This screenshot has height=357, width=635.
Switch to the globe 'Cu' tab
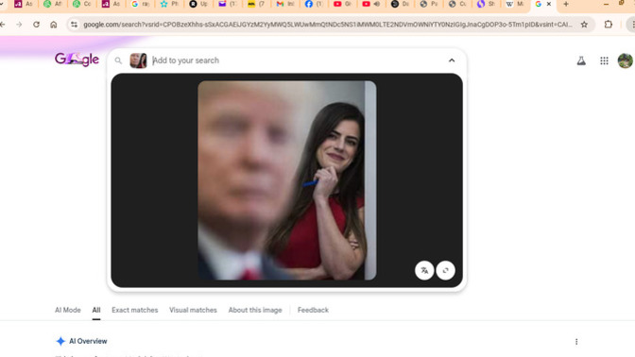(457, 4)
